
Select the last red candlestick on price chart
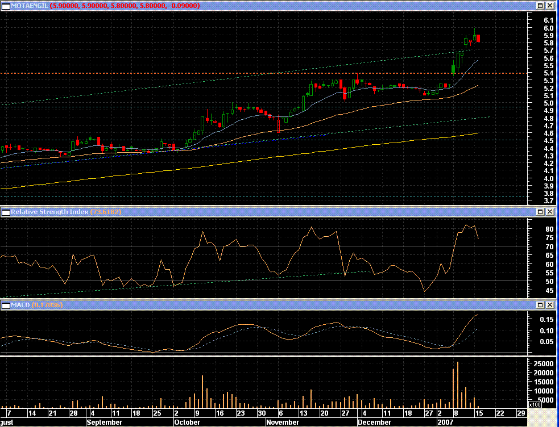(x=479, y=38)
